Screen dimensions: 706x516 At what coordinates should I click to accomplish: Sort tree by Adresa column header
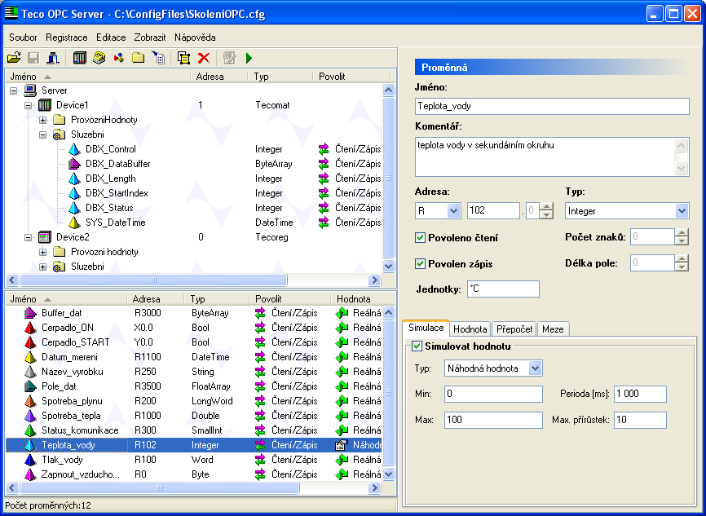tap(210, 77)
